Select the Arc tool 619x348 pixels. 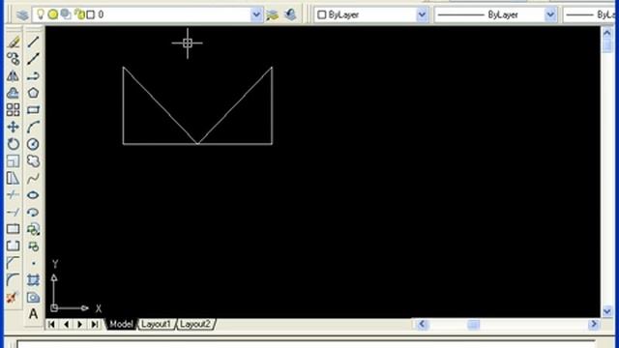coord(33,127)
